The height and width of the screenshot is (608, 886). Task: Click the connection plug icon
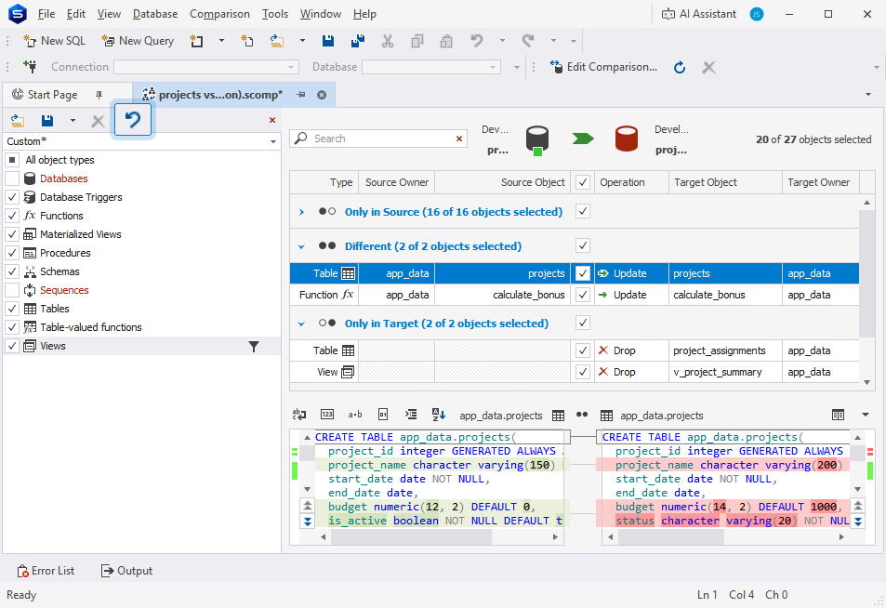30,67
